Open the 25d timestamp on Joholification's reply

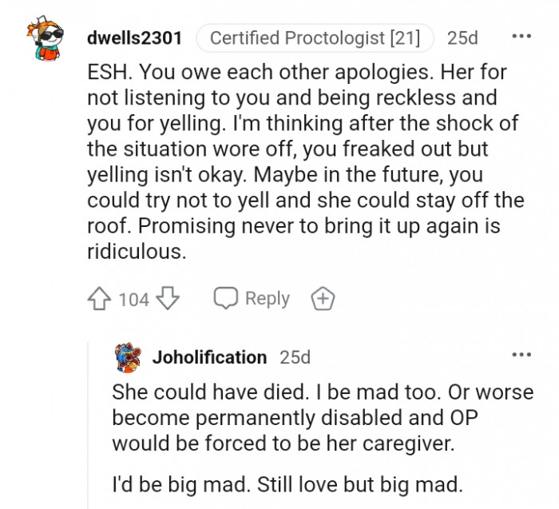tap(295, 357)
